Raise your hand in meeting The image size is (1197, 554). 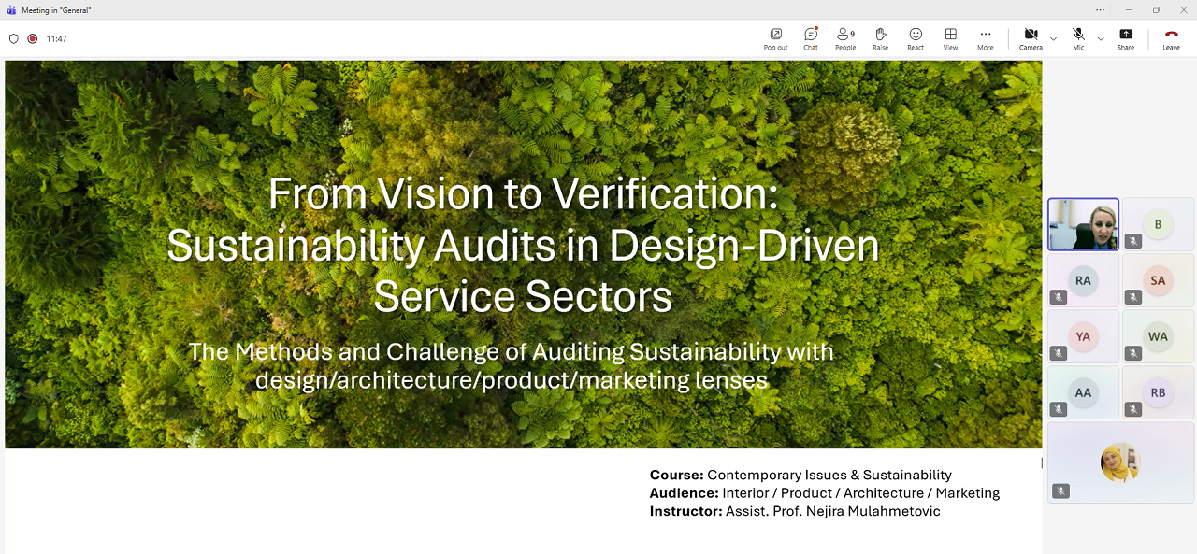[880, 38]
